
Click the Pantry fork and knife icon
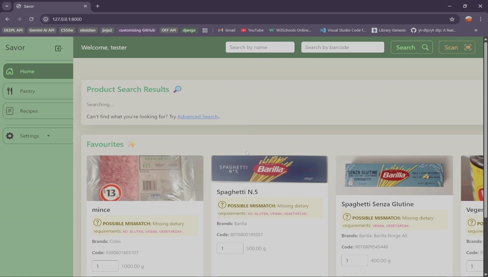(10, 91)
